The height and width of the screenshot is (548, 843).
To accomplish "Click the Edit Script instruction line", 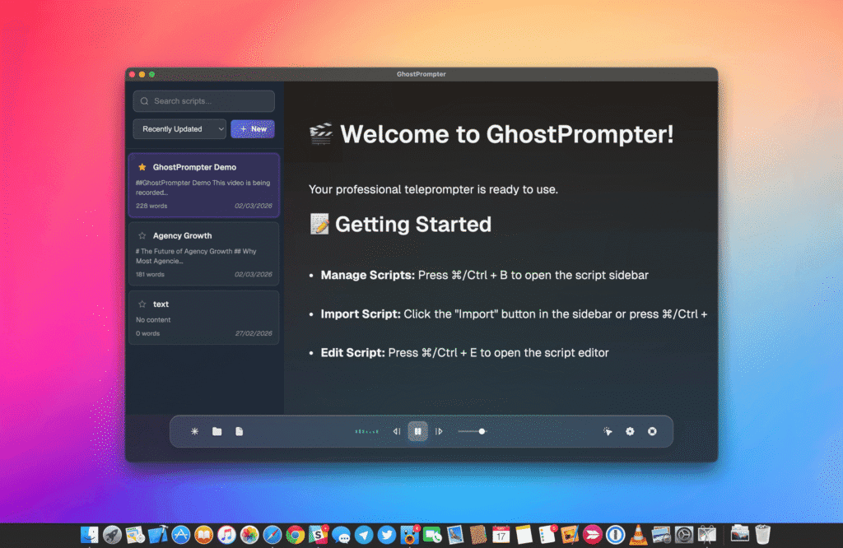I will [x=465, y=353].
